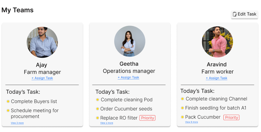Click yellow dot beside Replace RO filter

click(97, 118)
